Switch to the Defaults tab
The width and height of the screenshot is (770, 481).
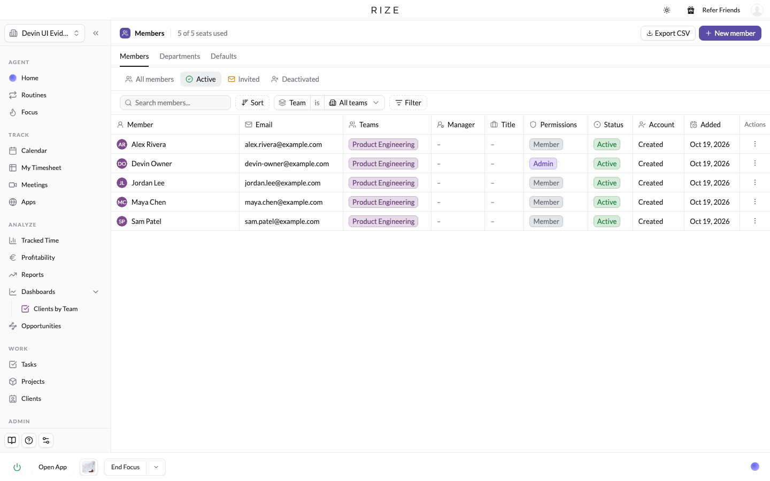(x=224, y=56)
